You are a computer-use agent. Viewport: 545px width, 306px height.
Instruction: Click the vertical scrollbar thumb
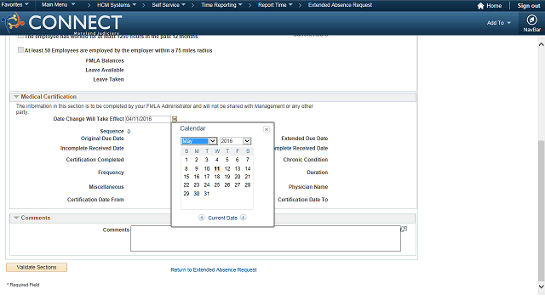[x=542, y=210]
